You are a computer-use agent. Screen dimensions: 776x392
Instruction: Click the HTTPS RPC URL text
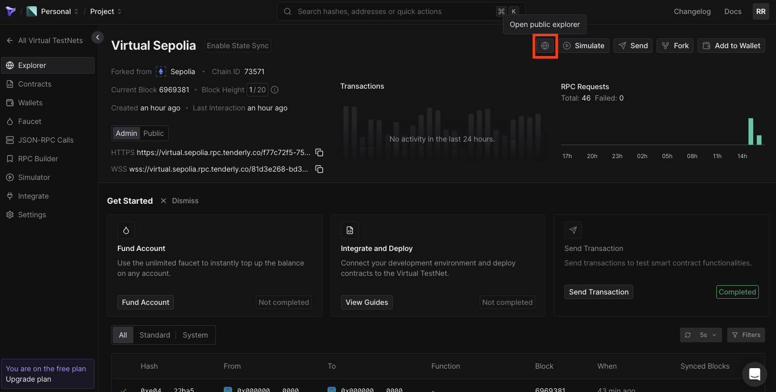pos(224,152)
